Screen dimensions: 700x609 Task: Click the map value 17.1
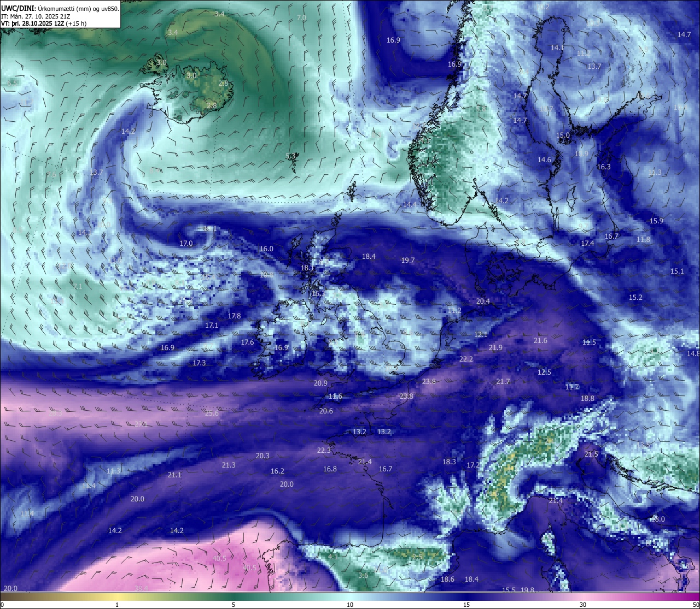(x=212, y=325)
